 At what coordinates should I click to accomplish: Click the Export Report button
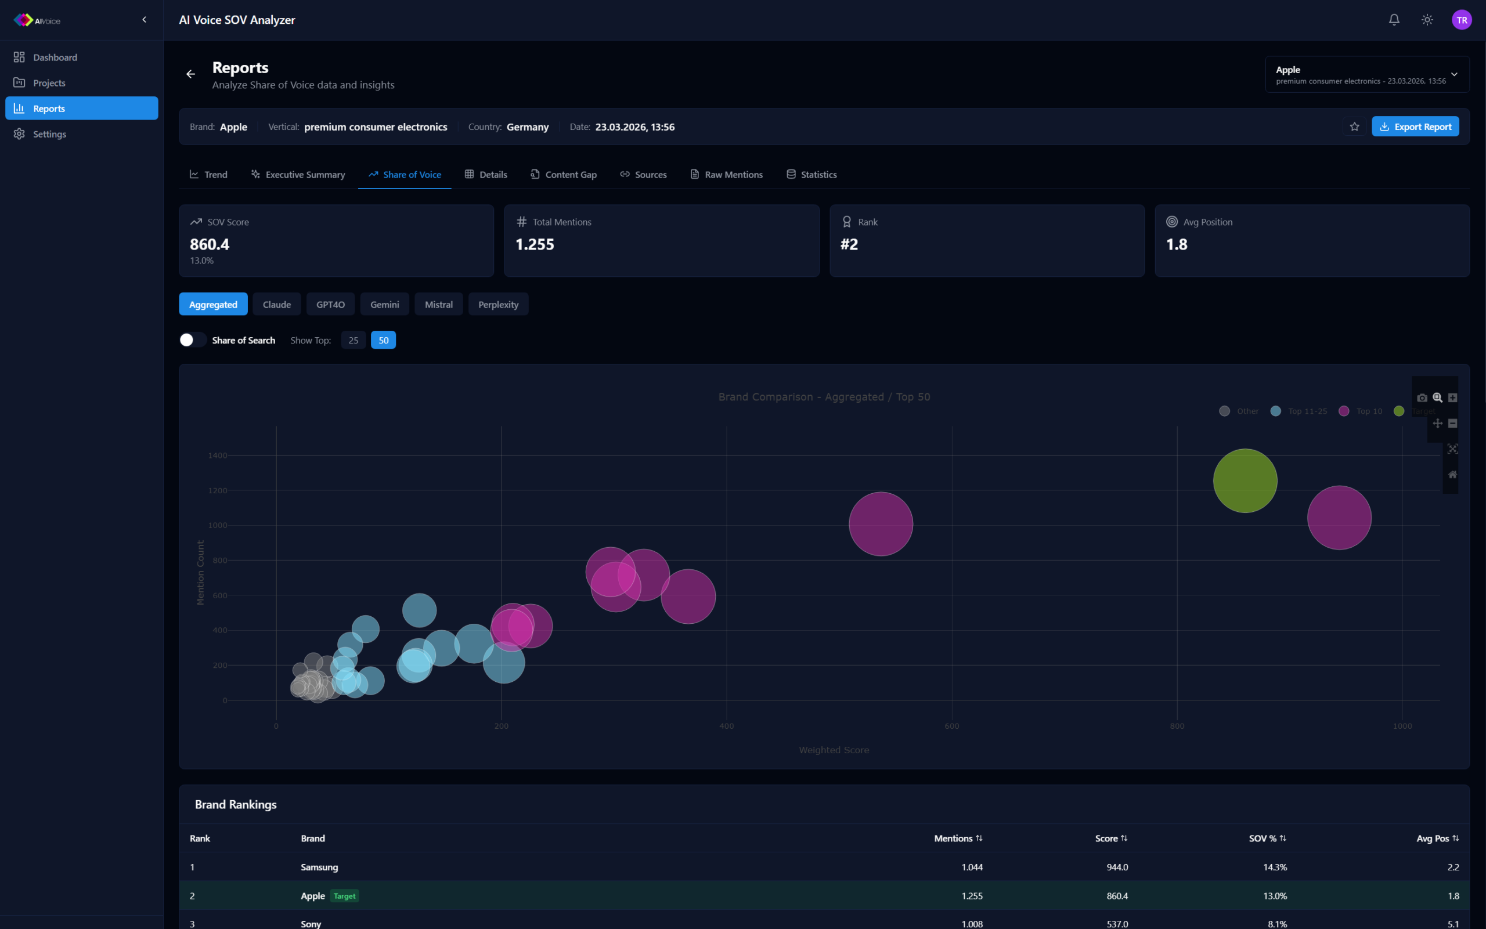pyautogui.click(x=1415, y=126)
